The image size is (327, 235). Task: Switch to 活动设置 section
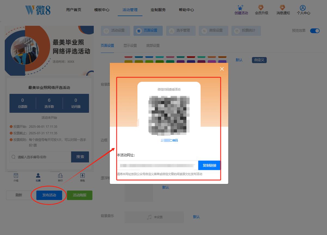coord(115,30)
